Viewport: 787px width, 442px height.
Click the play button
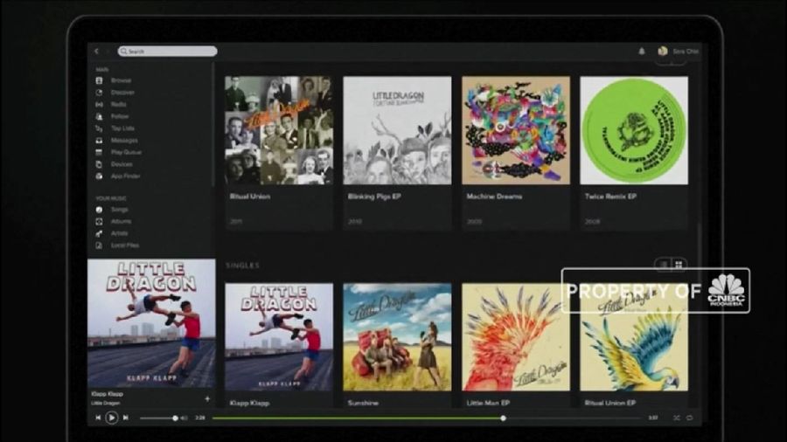(x=111, y=418)
